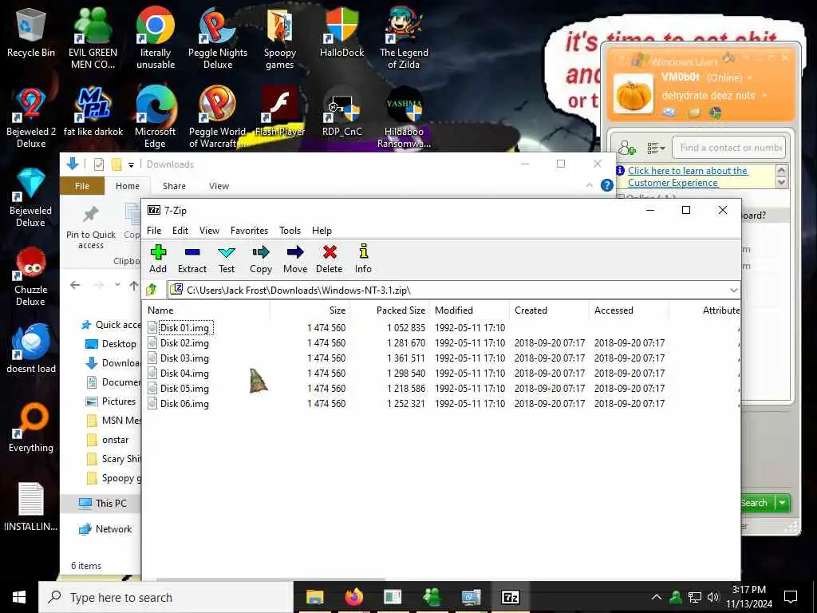The width and height of the screenshot is (817, 613).
Task: Open Firefox from the taskbar
Action: tap(353, 597)
